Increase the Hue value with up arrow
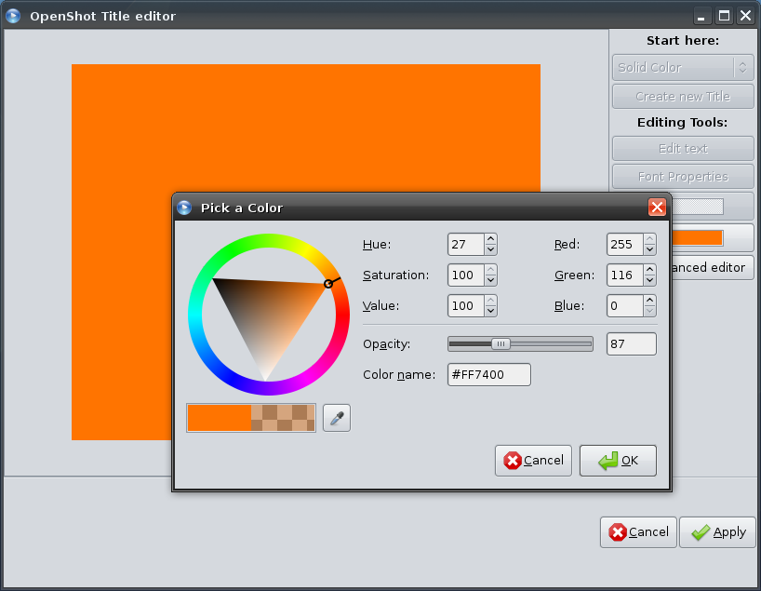 click(x=490, y=239)
